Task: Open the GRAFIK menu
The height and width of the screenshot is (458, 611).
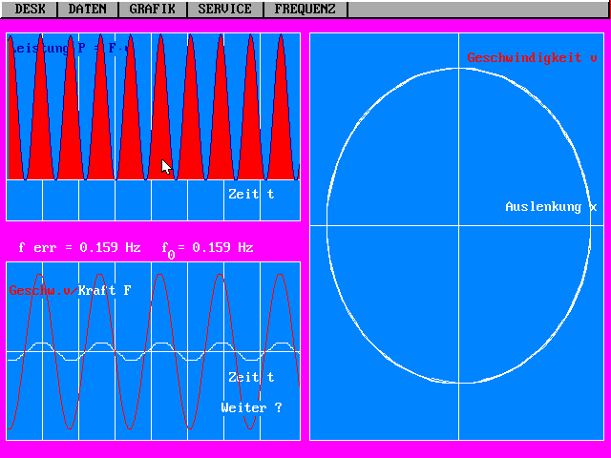Action: 152,9
